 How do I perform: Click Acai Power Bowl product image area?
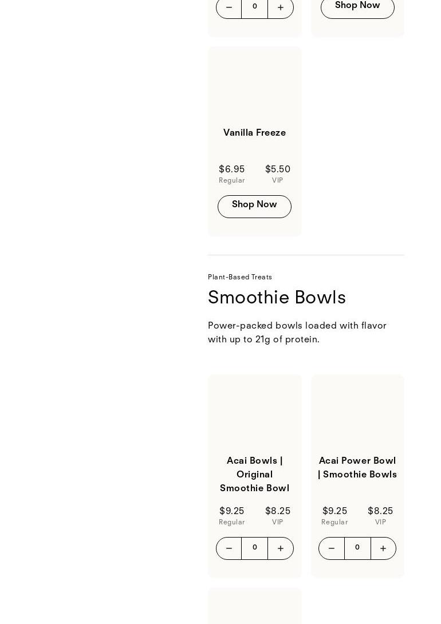(357, 413)
